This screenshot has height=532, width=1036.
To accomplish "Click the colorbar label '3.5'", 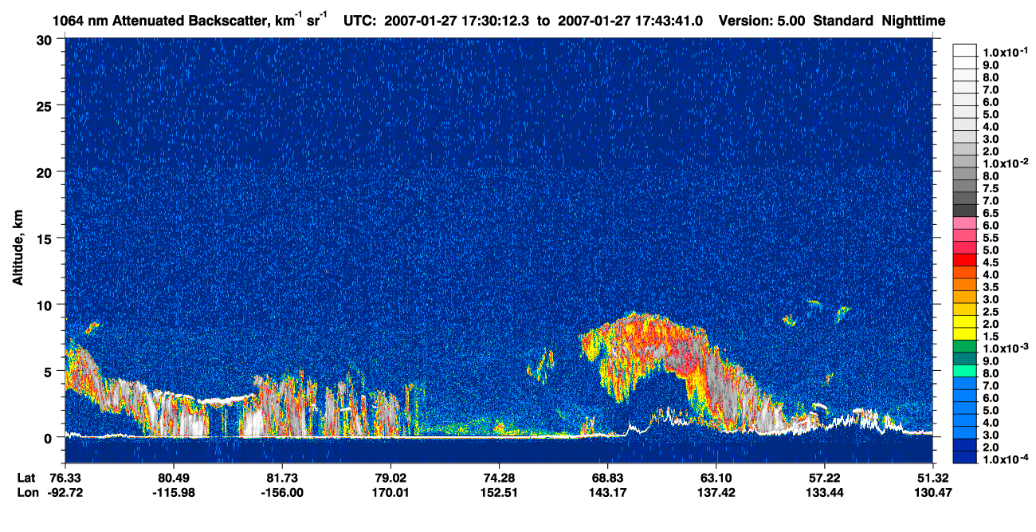I will (991, 287).
